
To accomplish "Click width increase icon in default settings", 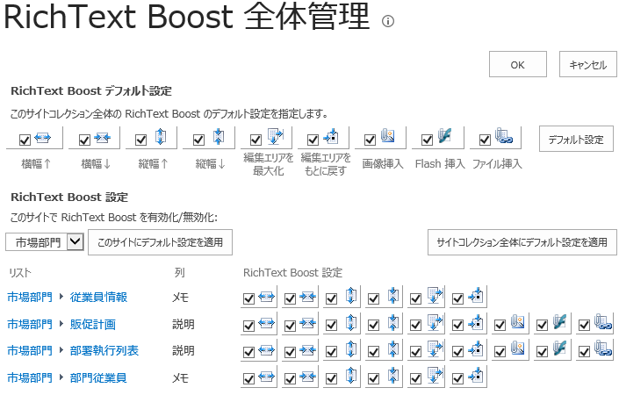I will [x=43, y=137].
